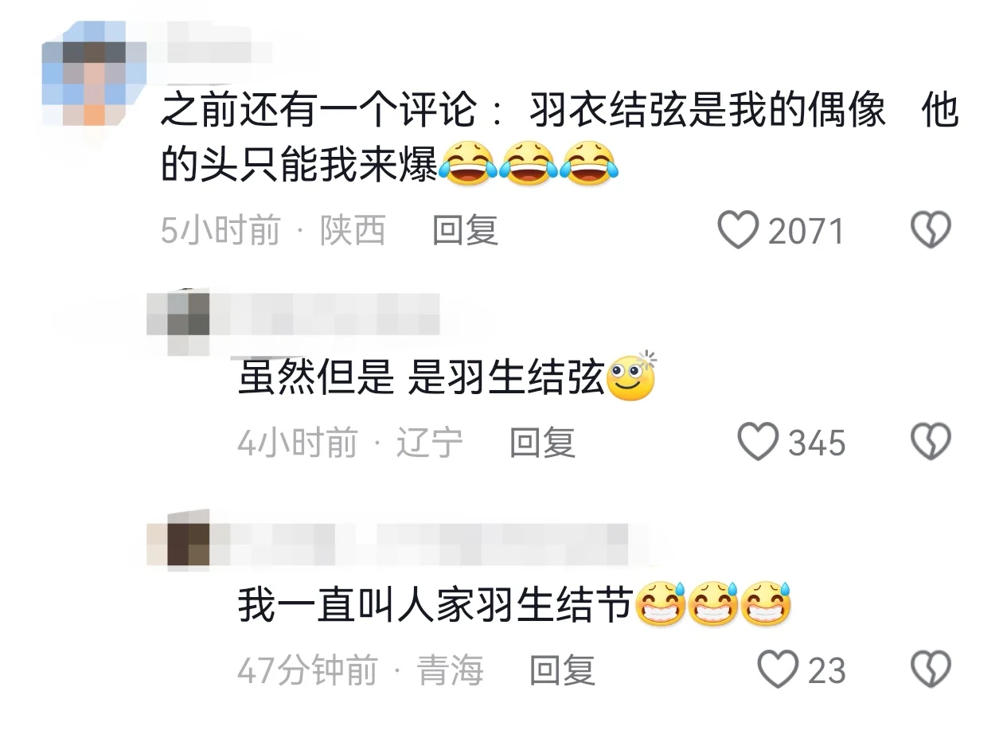Tap broken heart on 辽宁 reply

click(x=931, y=441)
